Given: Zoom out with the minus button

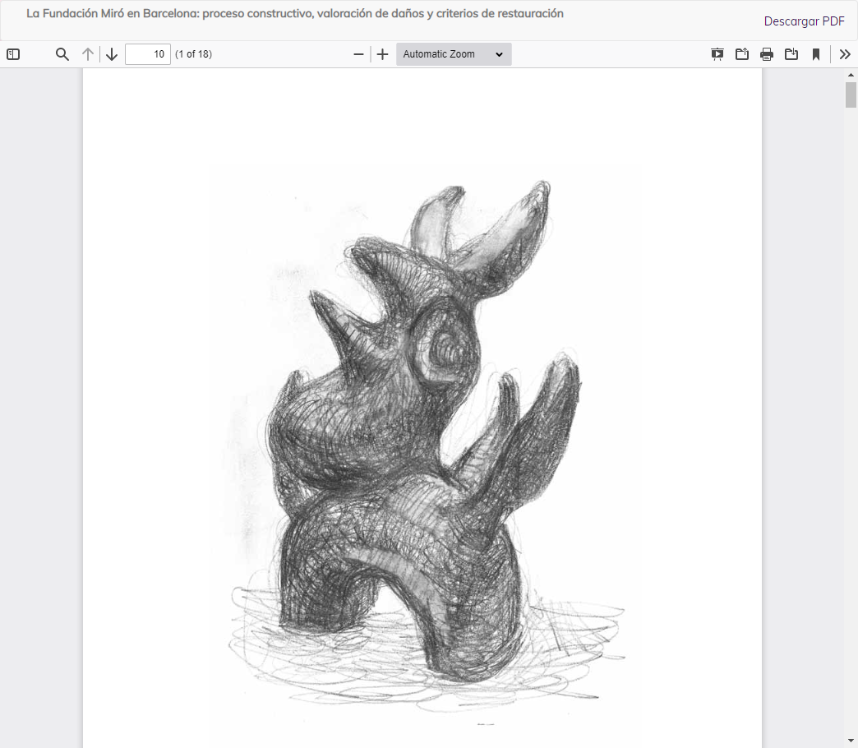Looking at the screenshot, I should pos(358,54).
